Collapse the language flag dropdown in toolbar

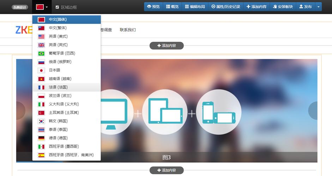(x=42, y=7)
